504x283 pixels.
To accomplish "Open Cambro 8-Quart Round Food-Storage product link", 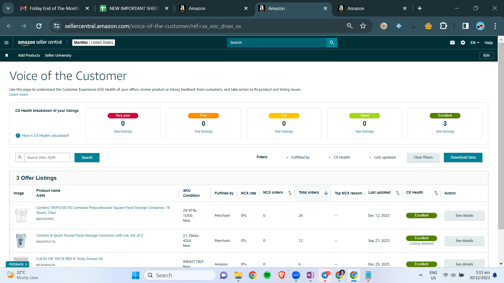I will 90,235.
